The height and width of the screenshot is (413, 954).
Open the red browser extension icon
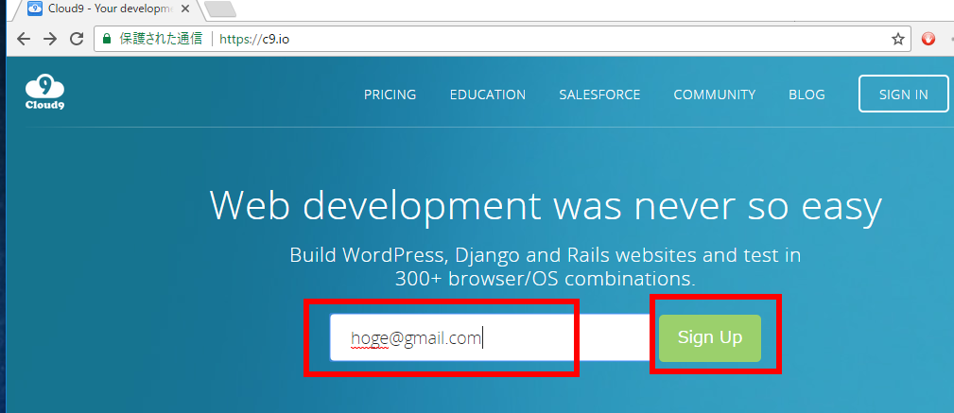click(x=928, y=39)
